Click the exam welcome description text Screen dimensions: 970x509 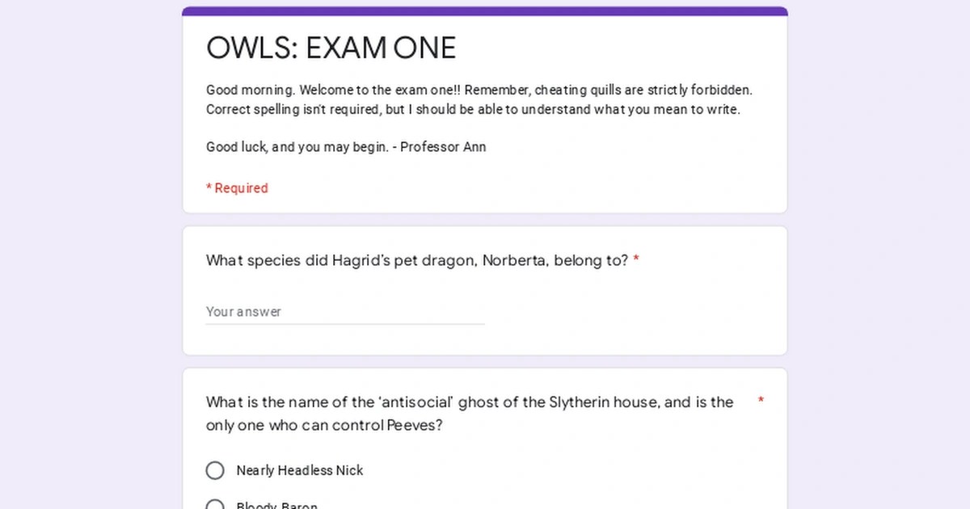(x=479, y=99)
